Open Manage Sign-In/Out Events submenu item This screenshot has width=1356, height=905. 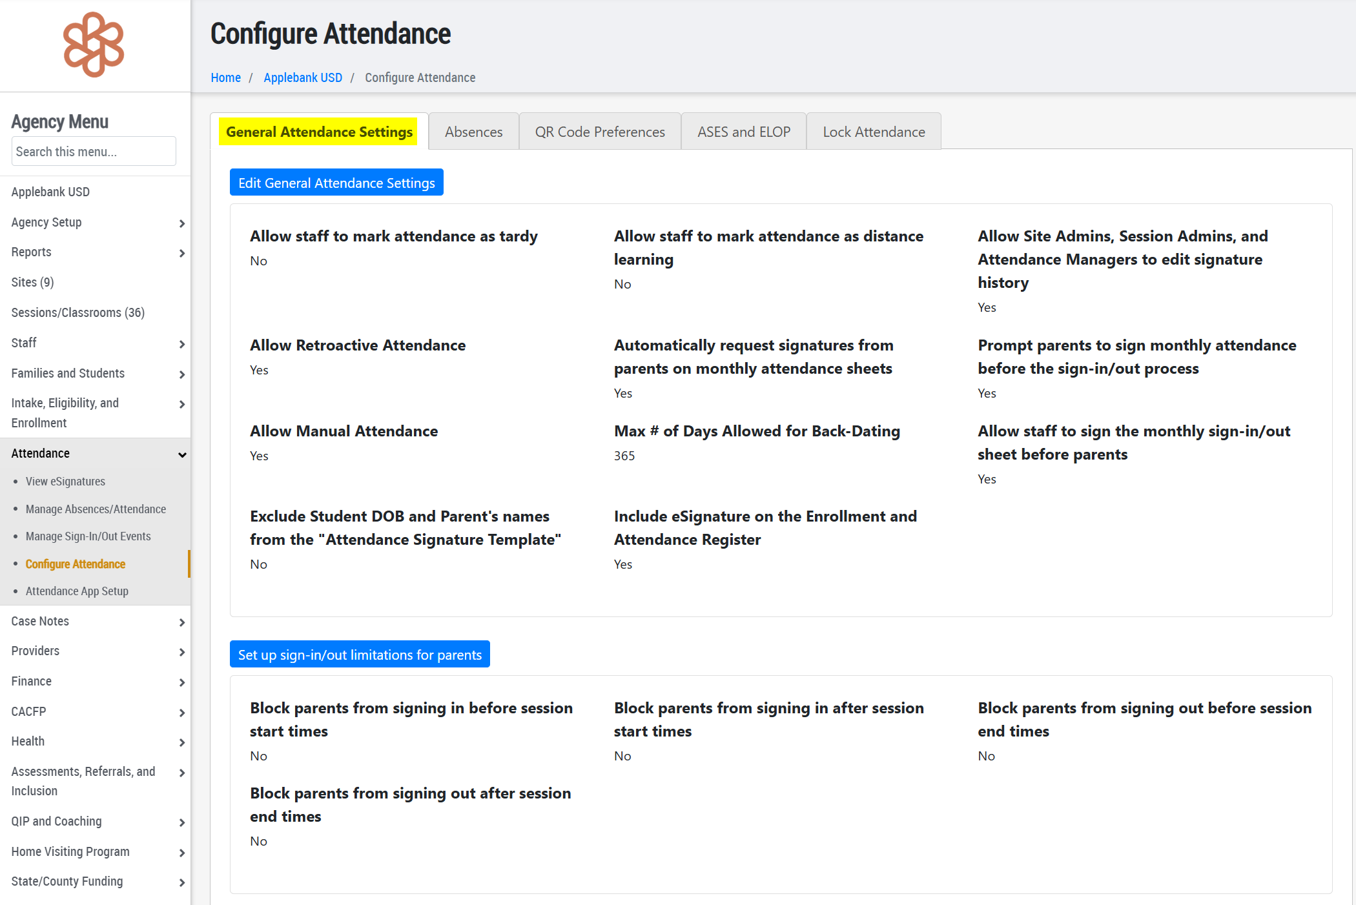click(88, 536)
